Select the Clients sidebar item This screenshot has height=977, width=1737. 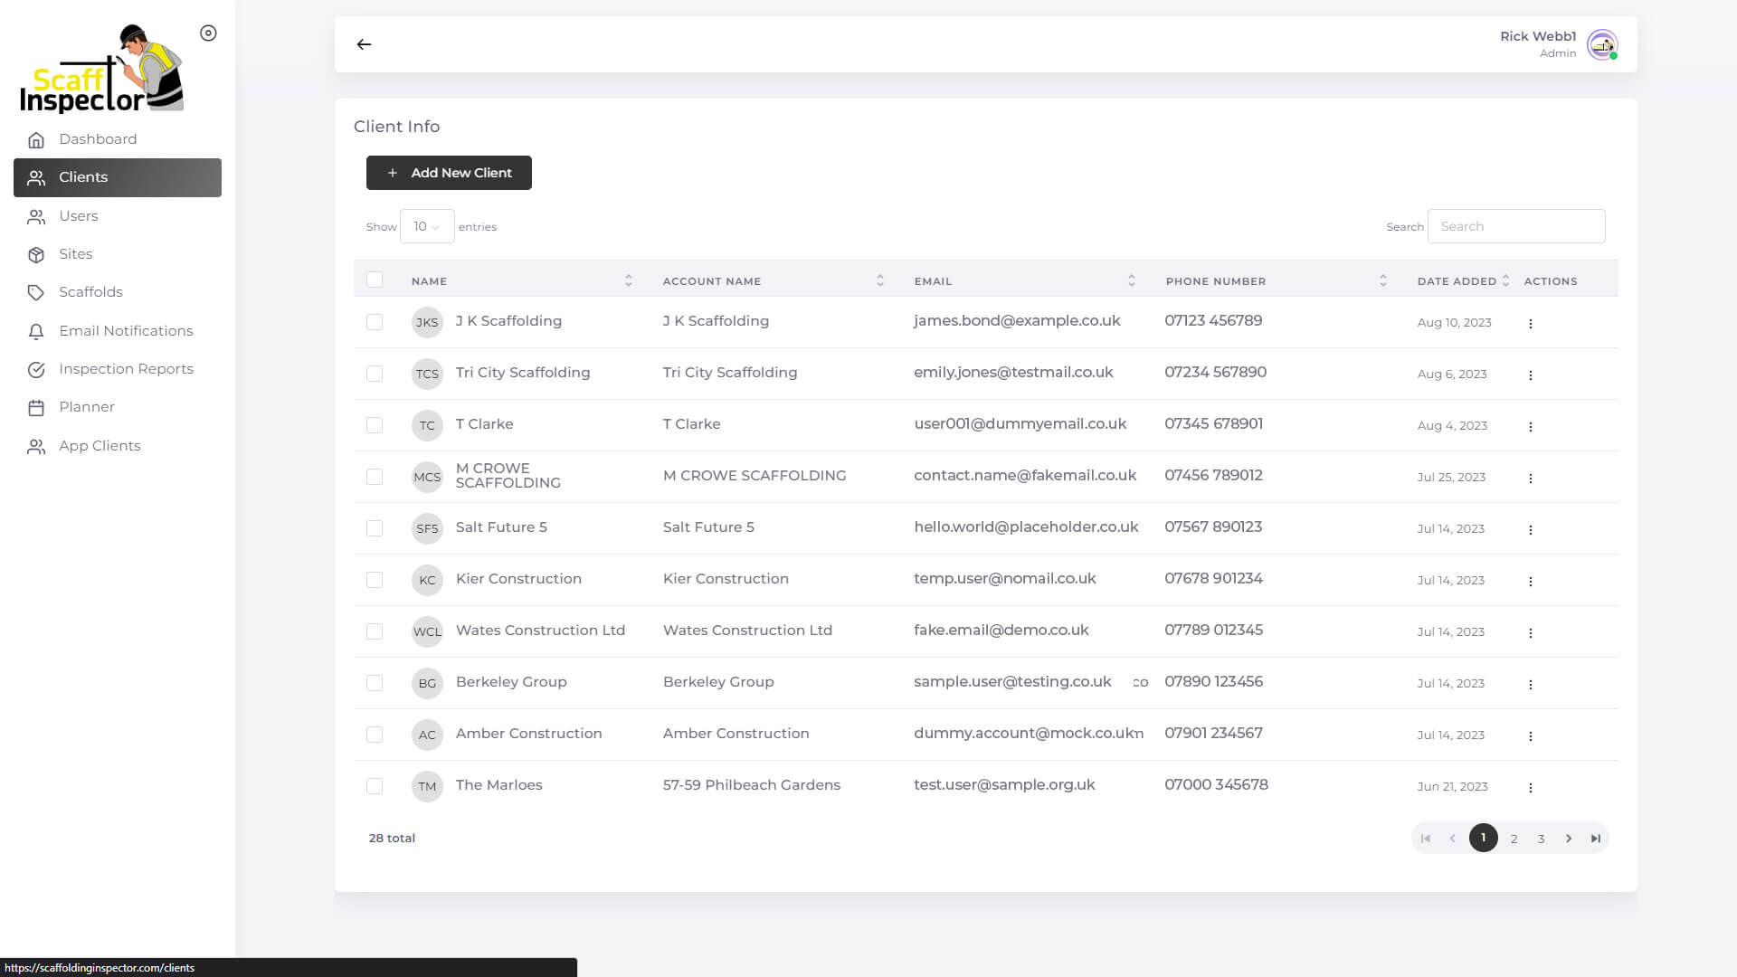(x=118, y=177)
